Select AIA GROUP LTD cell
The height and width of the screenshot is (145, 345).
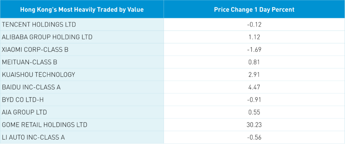tap(24, 112)
